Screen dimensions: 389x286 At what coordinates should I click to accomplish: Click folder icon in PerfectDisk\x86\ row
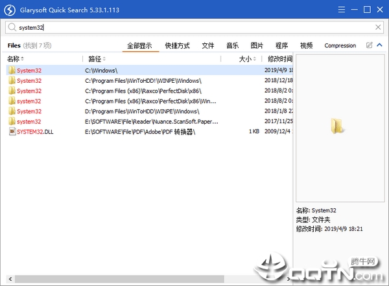coord(12,91)
